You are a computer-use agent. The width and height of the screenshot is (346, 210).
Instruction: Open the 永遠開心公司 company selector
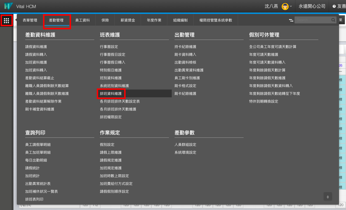(312, 6)
